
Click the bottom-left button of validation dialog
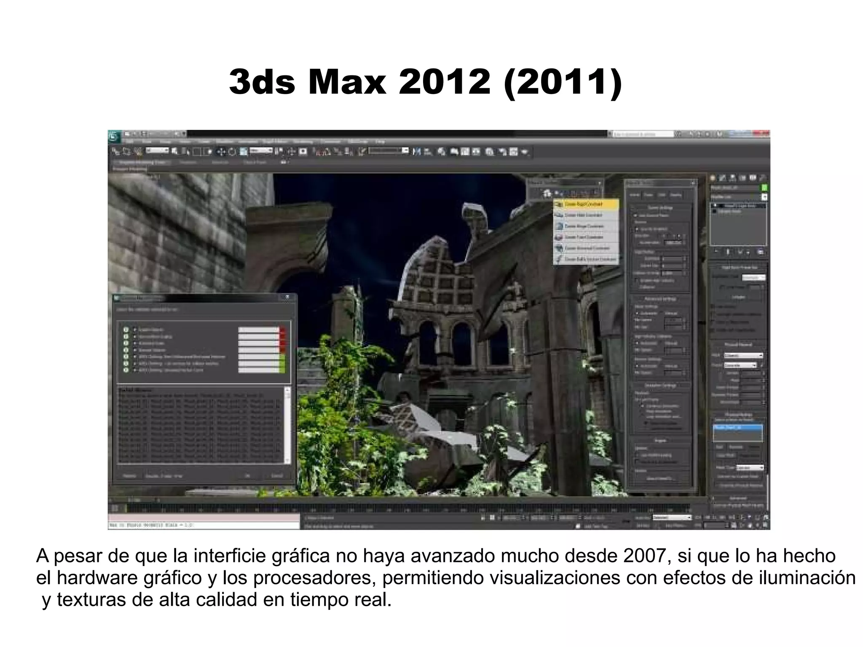pos(129,476)
